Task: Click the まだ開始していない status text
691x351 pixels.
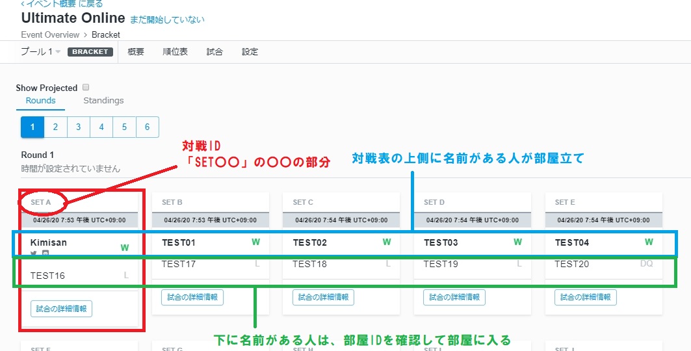Action: 167,19
